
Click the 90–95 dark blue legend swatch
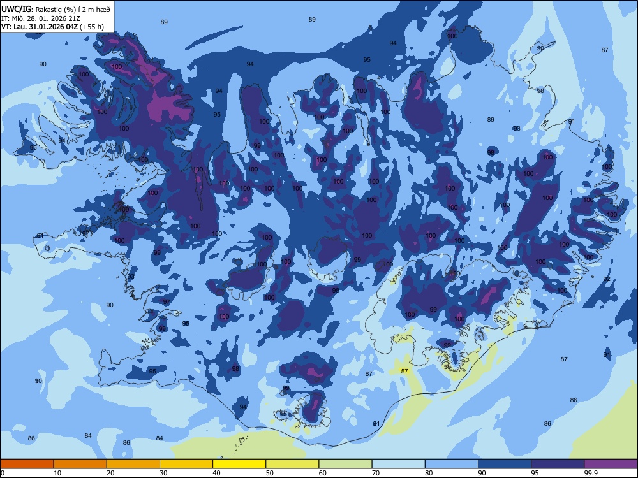tap(505, 464)
